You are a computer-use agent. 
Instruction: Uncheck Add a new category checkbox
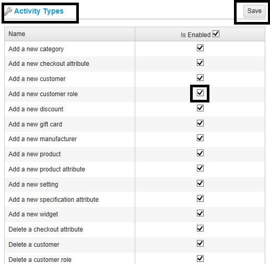pyautogui.click(x=200, y=48)
